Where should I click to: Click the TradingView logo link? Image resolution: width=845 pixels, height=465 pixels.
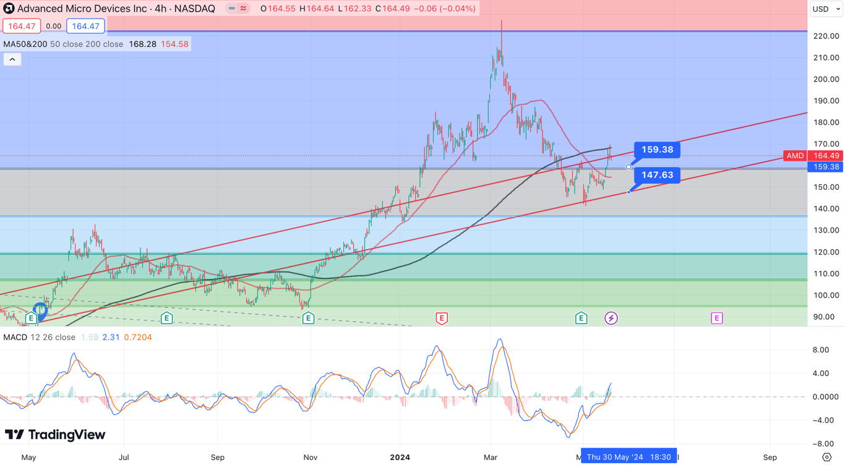[x=55, y=435]
